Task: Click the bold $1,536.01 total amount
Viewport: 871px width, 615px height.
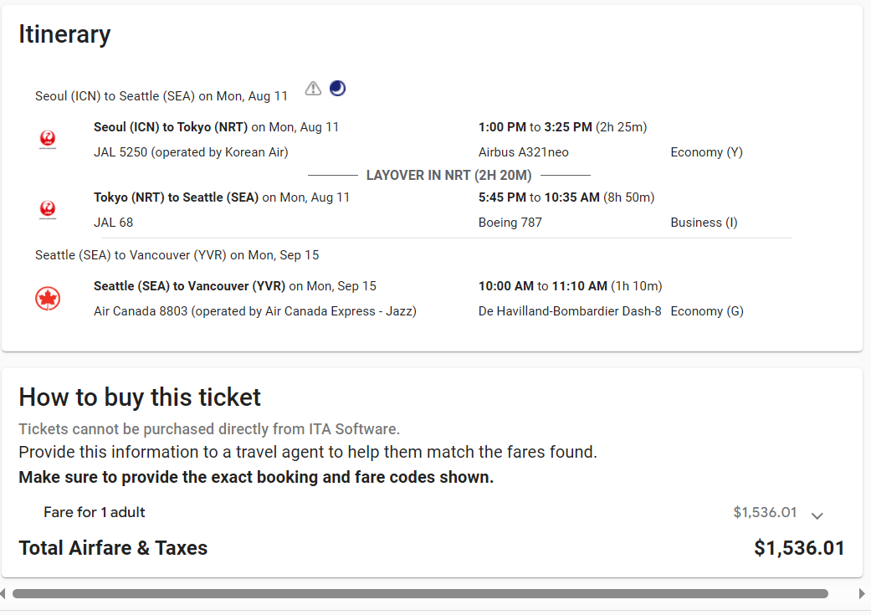Action: pyautogui.click(x=799, y=548)
